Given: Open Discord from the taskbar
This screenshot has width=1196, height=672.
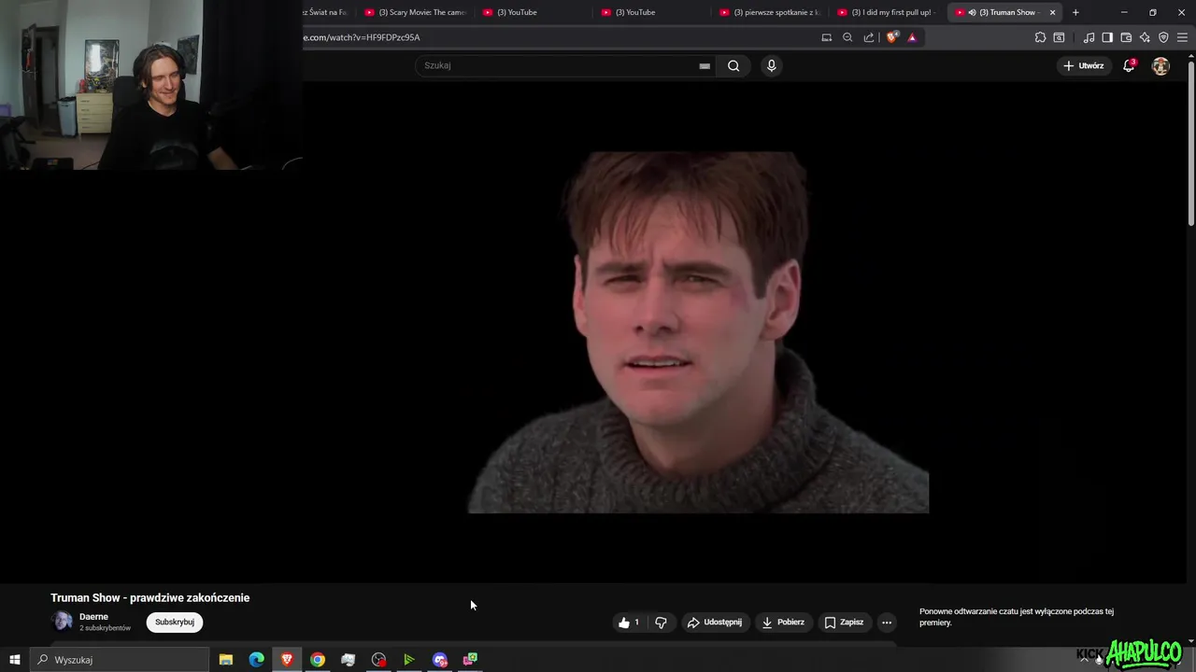Looking at the screenshot, I should (440, 660).
